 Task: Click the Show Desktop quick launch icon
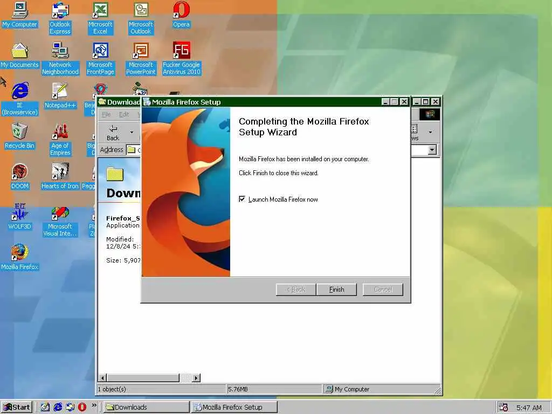pos(45,407)
